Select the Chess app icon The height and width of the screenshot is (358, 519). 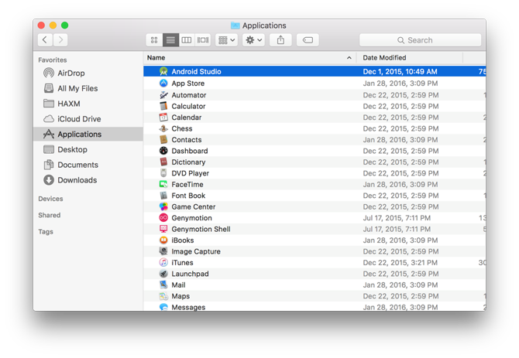pyautogui.click(x=163, y=128)
